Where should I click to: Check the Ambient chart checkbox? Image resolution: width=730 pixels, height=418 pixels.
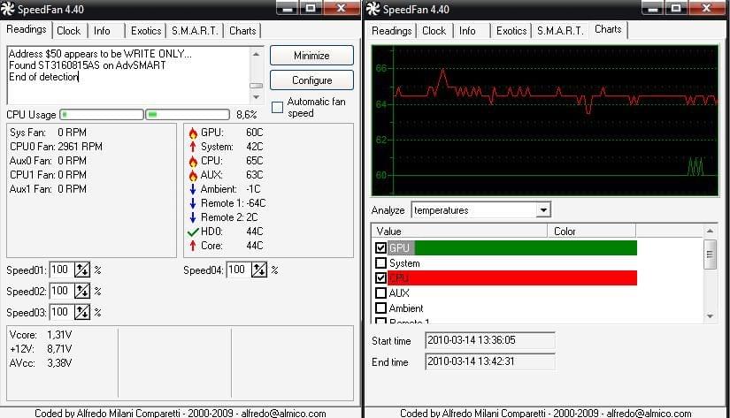click(x=380, y=308)
